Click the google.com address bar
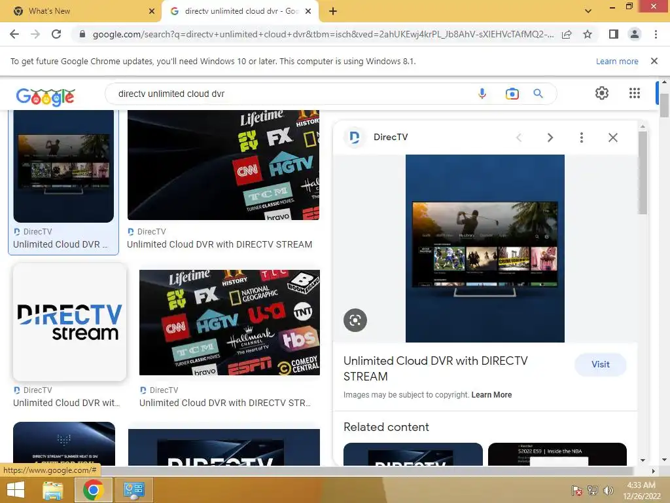 pos(323,34)
